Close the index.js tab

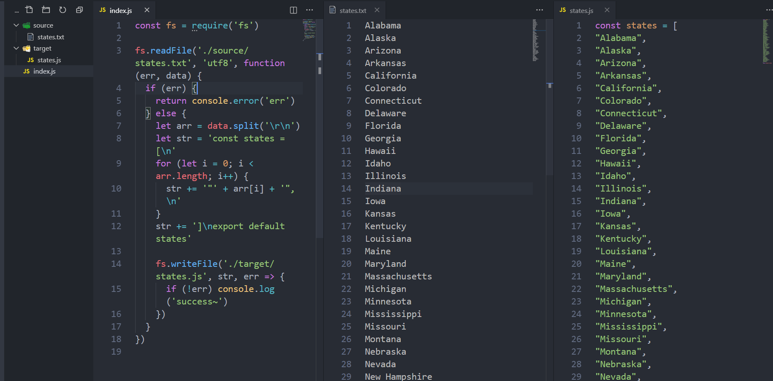(x=147, y=10)
